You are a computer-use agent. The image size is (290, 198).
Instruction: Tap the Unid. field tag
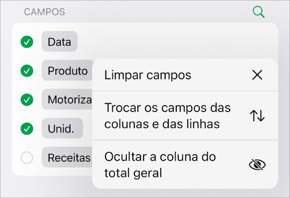62,128
